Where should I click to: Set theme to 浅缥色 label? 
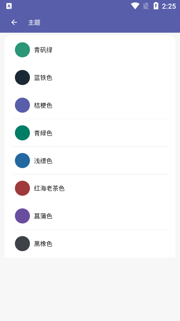[43, 161]
